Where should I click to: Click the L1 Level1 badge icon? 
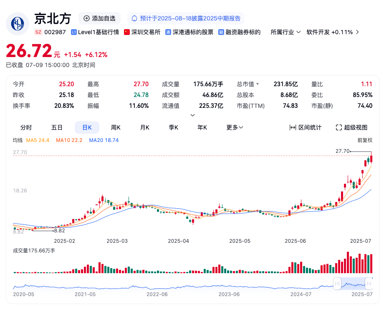(73, 32)
